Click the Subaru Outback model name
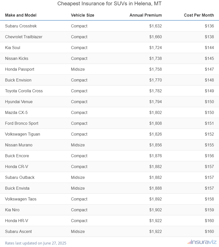The width and height of the screenshot is (219, 247). tap(20, 177)
